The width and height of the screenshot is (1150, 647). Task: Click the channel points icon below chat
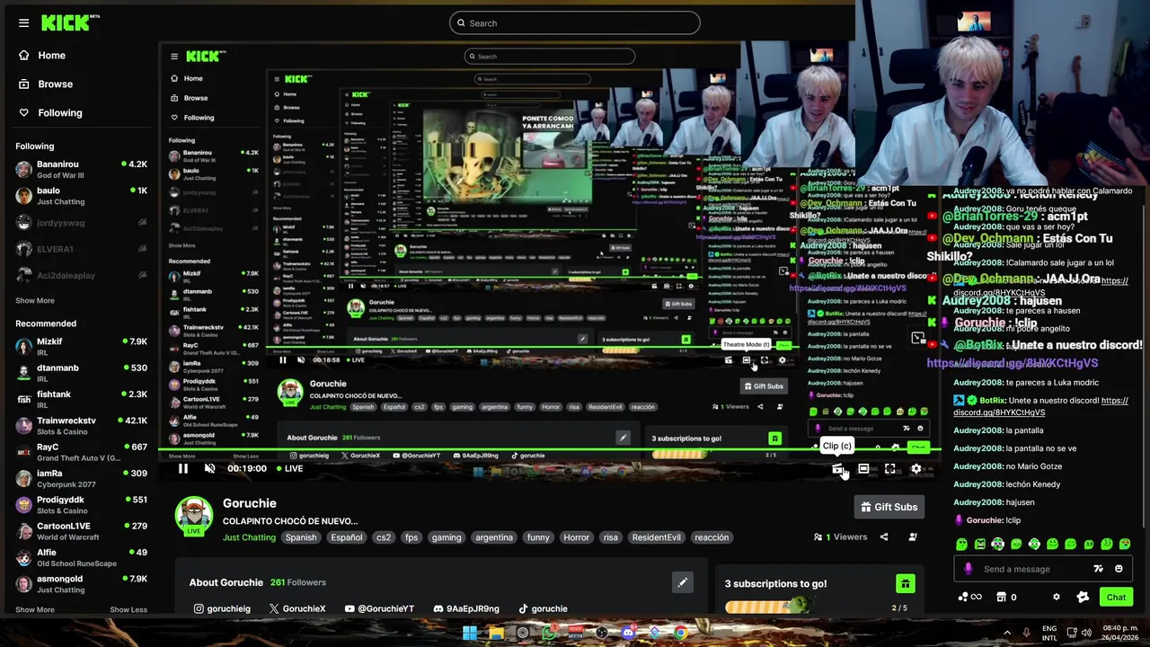click(969, 597)
